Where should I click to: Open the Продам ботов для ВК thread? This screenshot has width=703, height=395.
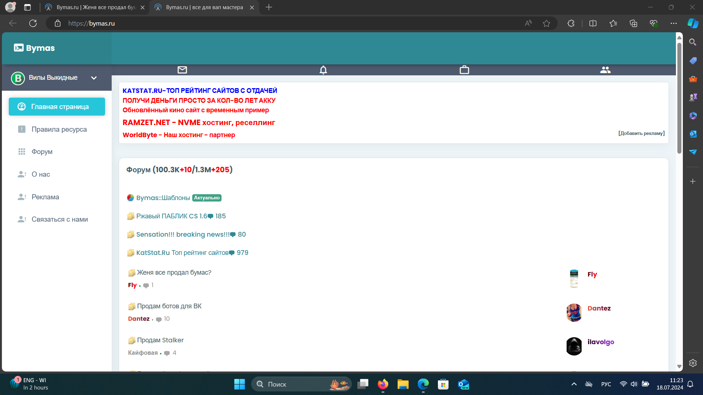point(169,306)
